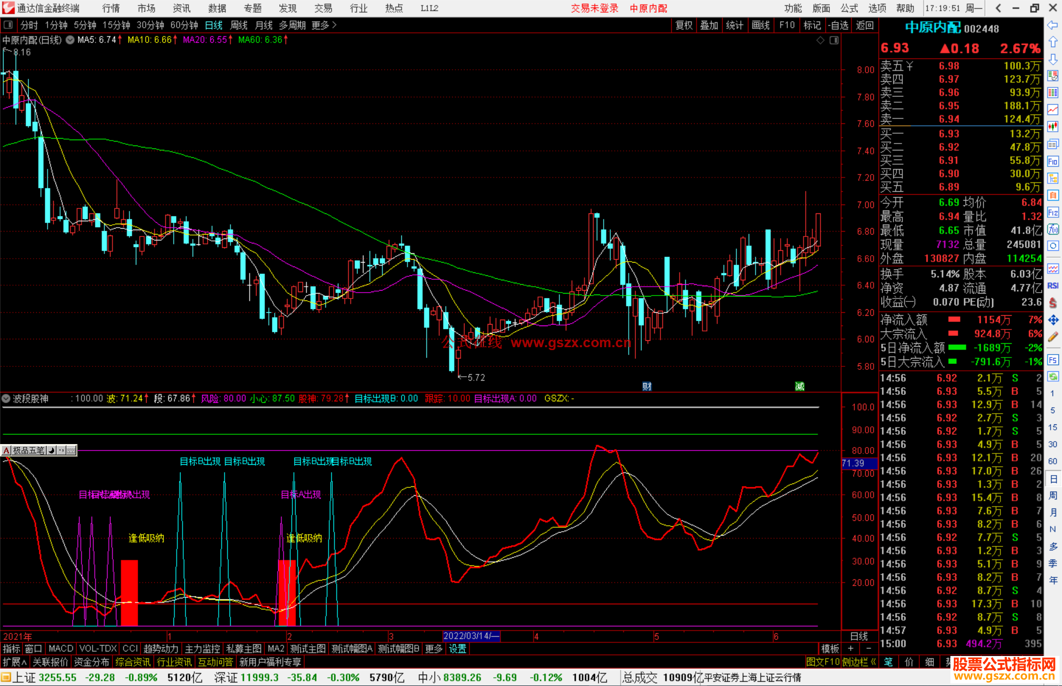1062x686 pixels.
Task: Open the 行情 menu
Action: coord(111,8)
